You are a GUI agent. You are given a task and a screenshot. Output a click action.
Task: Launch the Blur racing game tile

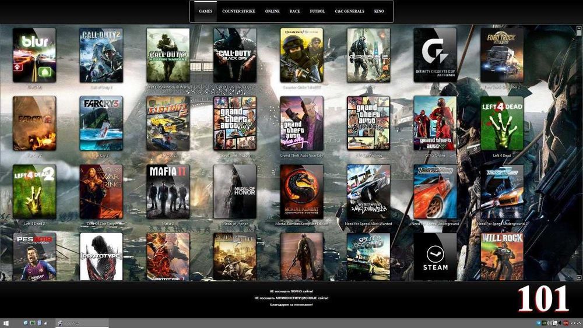pyautogui.click(x=34, y=55)
